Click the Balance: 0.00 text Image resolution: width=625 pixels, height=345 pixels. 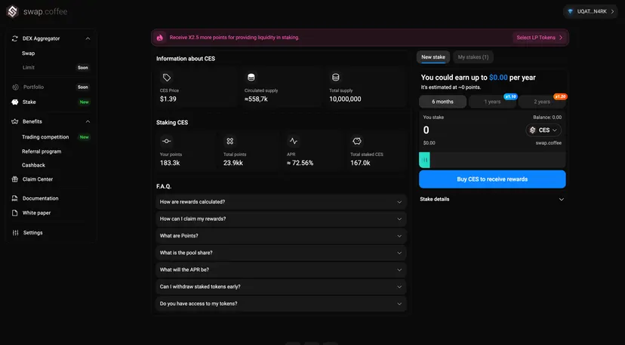click(x=547, y=118)
